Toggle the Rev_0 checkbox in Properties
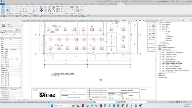Screen dimensions: 192x108 pos(20,40)
